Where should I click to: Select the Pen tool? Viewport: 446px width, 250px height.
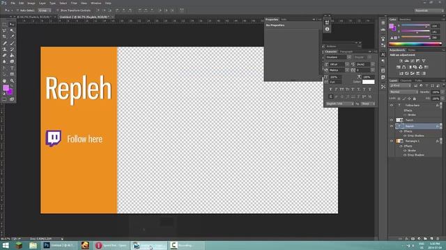(4, 68)
